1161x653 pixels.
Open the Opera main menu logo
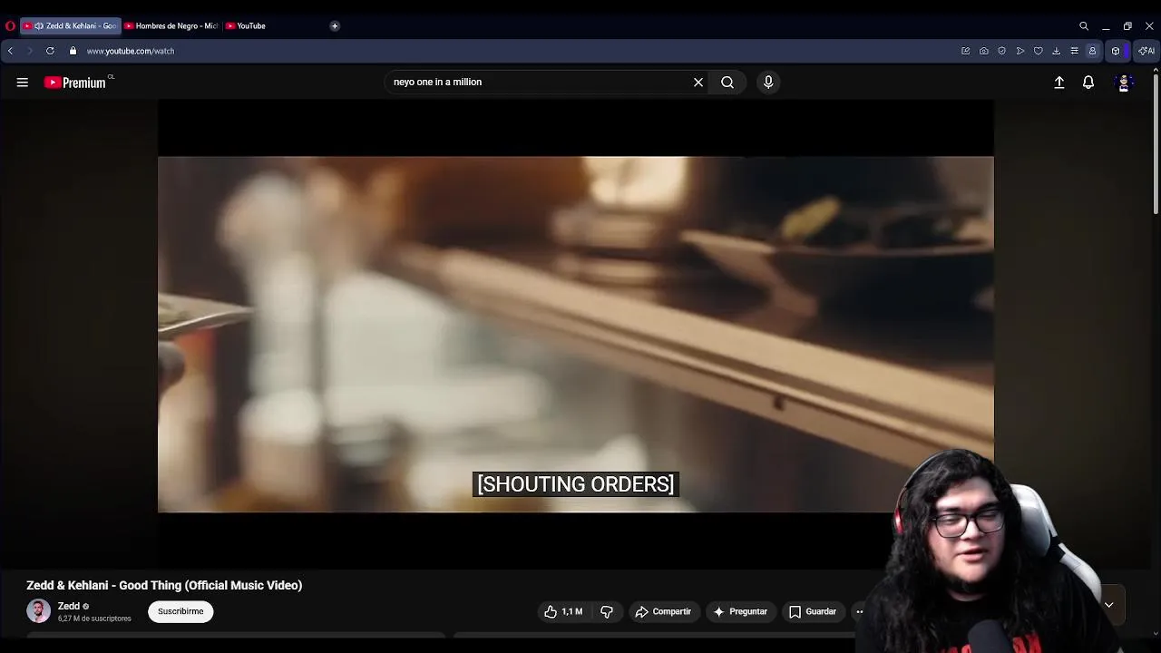tap(10, 26)
